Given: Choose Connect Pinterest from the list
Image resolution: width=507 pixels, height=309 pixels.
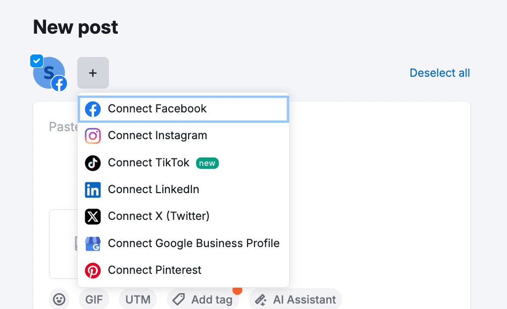Looking at the screenshot, I should pyautogui.click(x=183, y=270).
